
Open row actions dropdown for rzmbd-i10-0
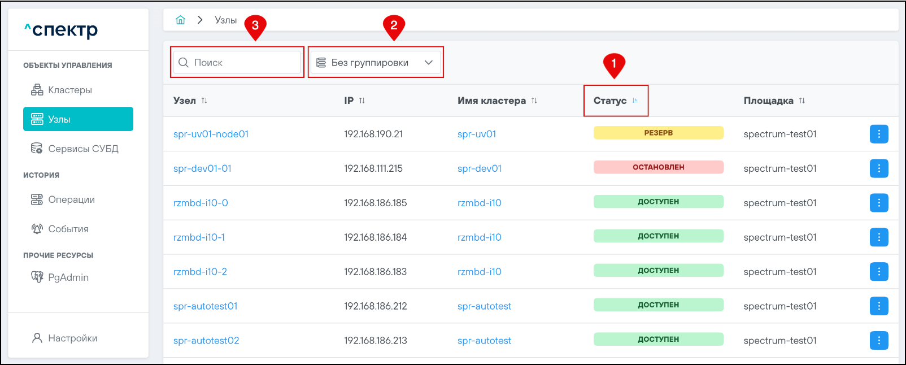[x=878, y=203]
